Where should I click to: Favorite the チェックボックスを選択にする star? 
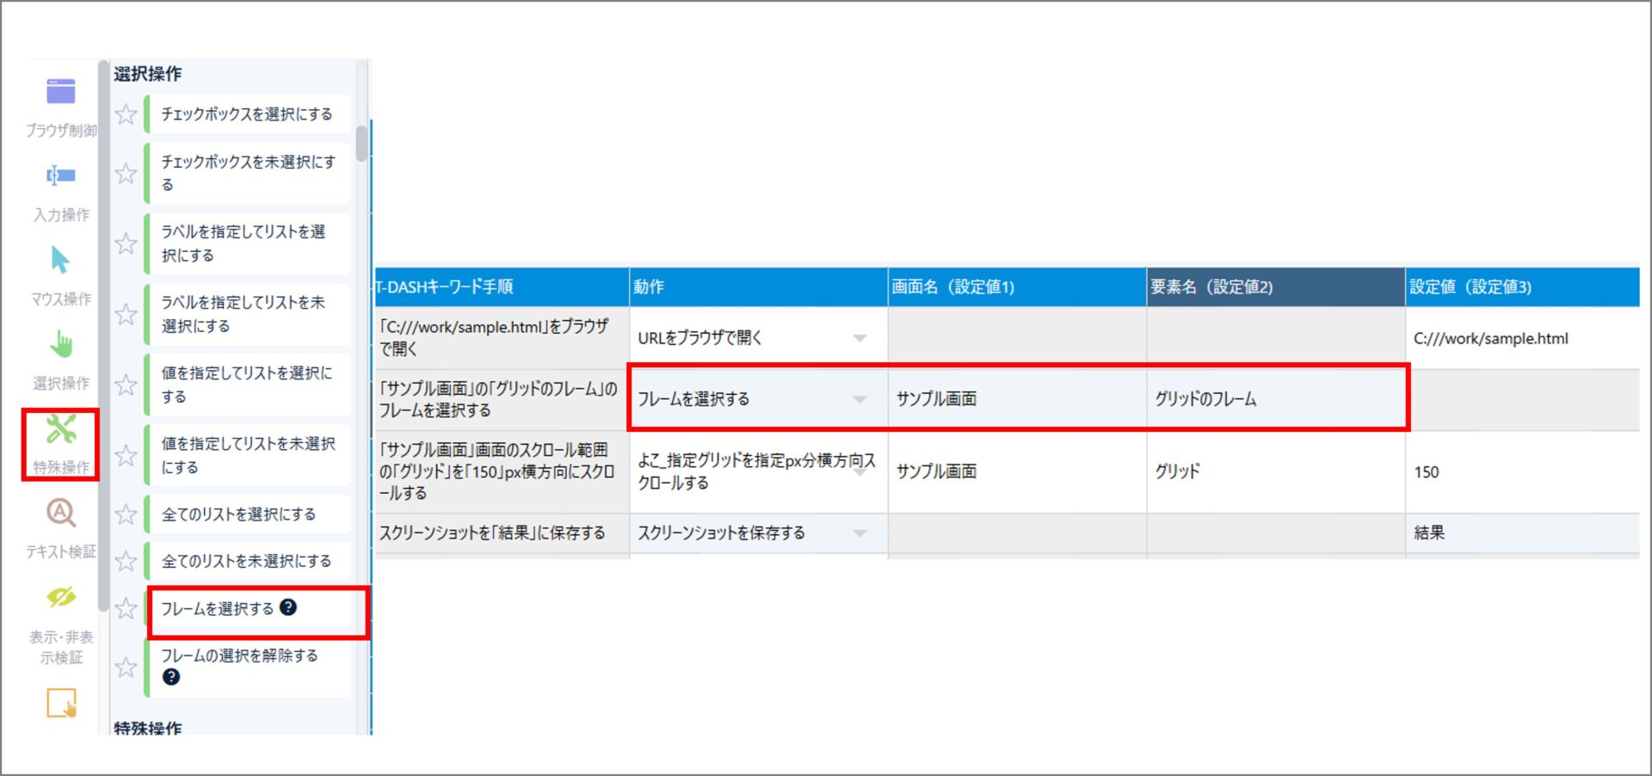tap(126, 114)
